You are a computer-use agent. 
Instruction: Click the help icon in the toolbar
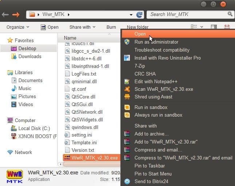pyautogui.click(x=227, y=27)
